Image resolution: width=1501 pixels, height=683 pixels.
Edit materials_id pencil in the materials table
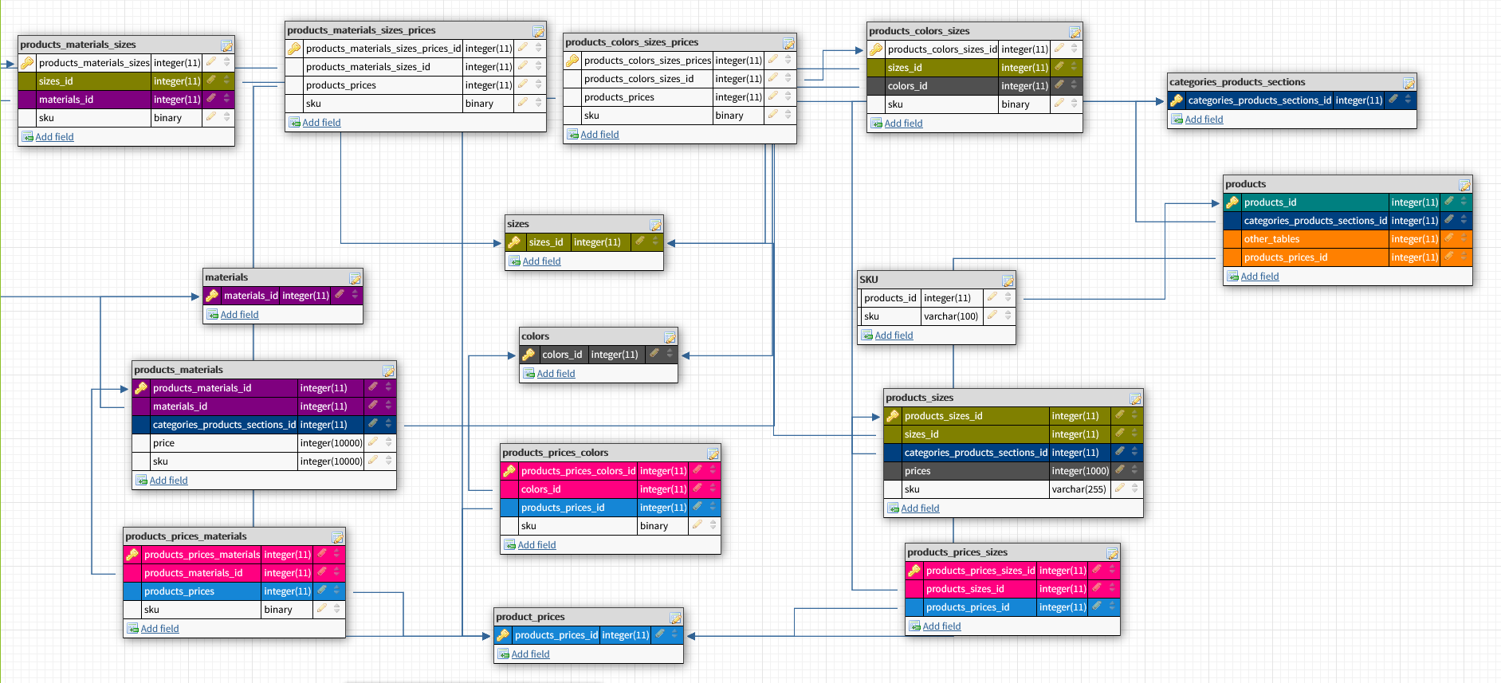pyautogui.click(x=340, y=295)
